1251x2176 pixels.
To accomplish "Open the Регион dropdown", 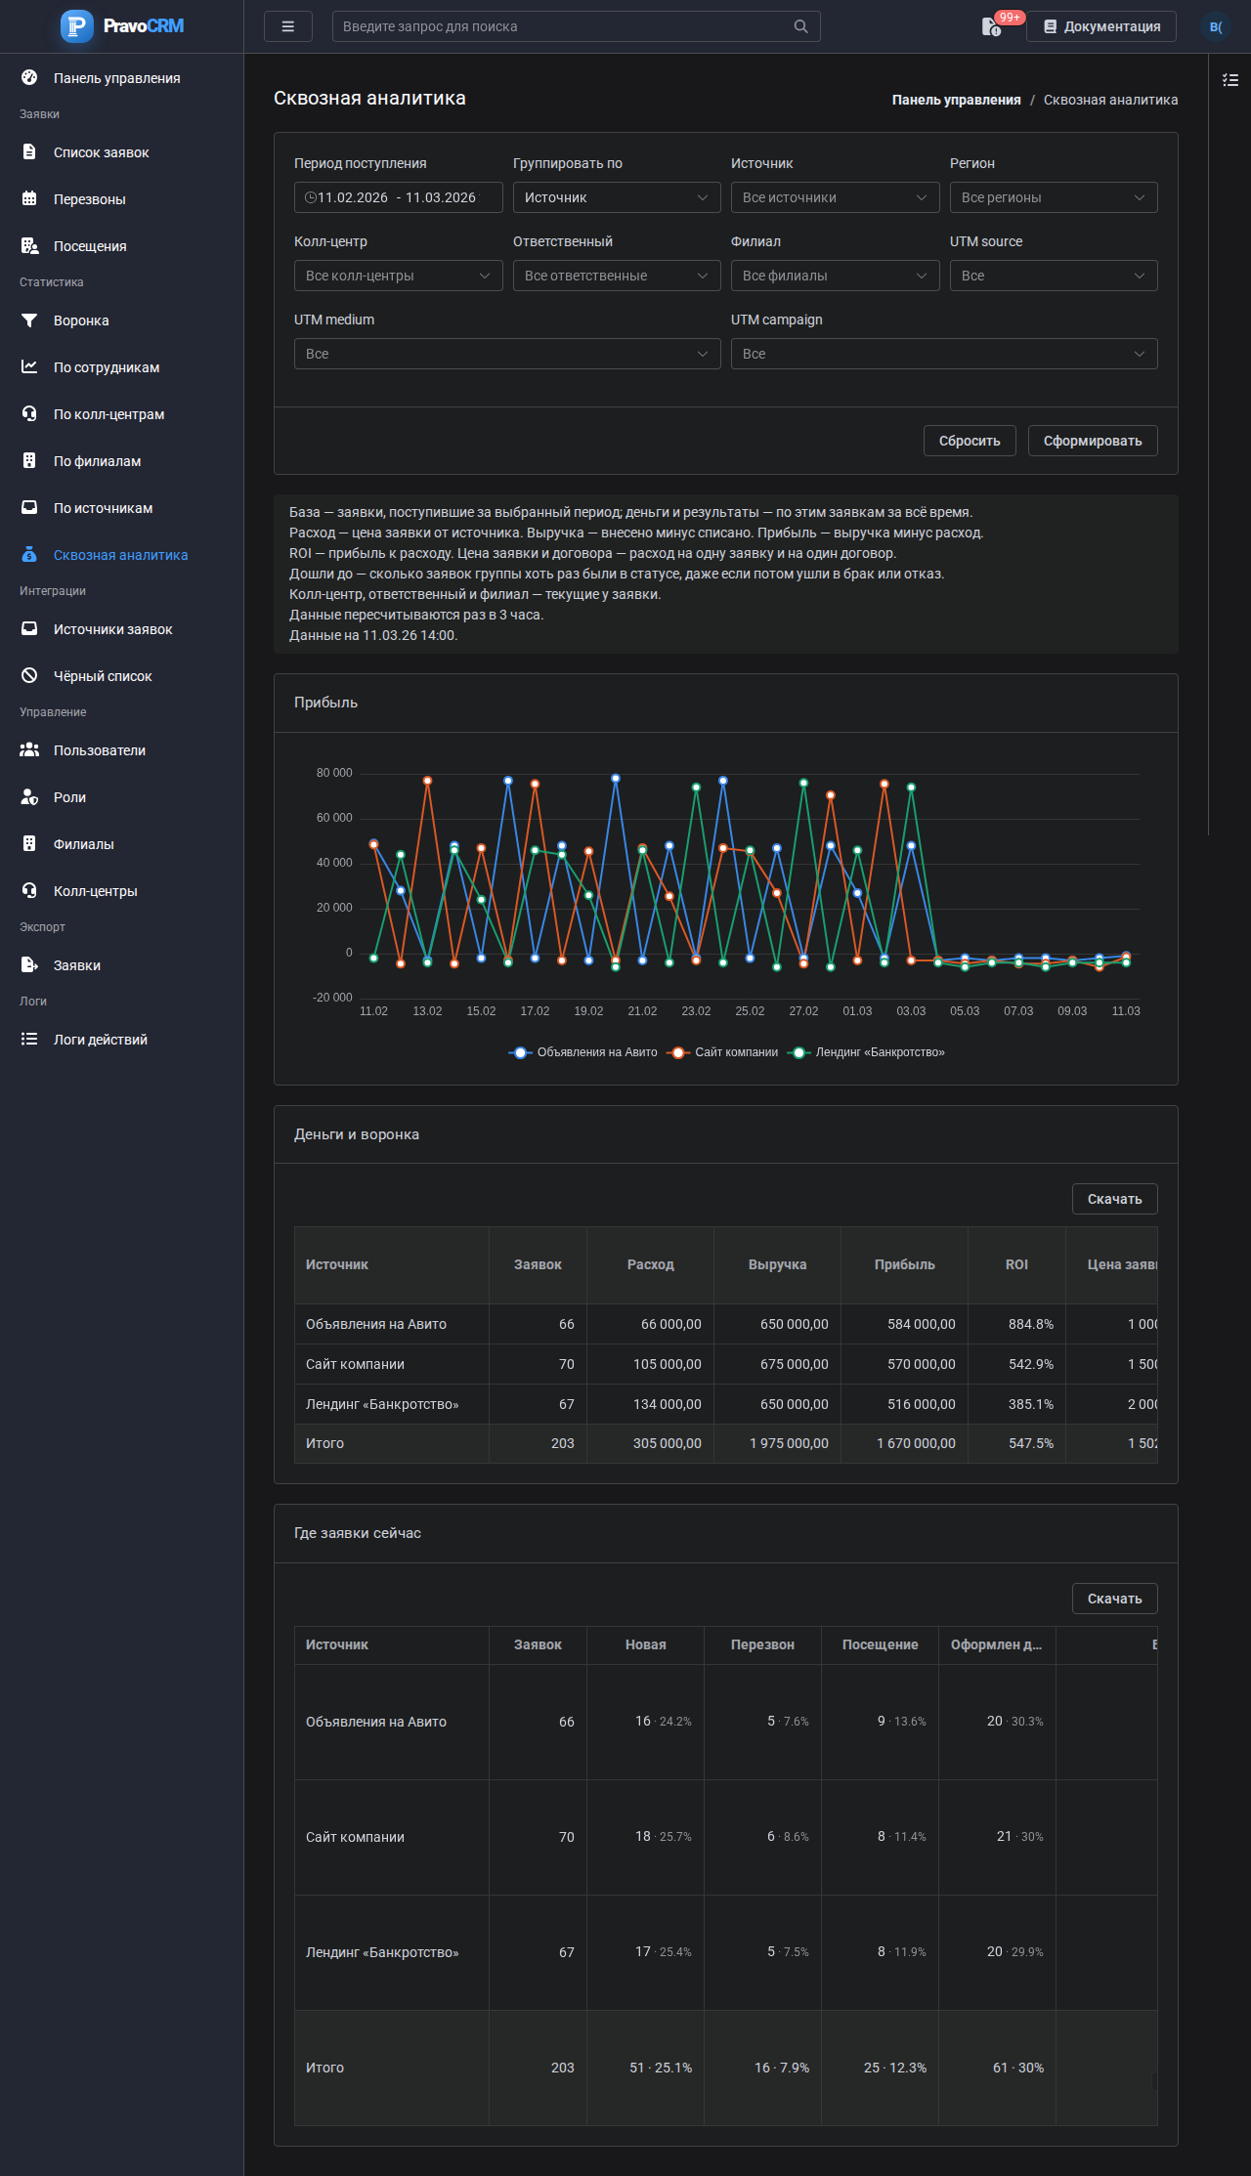I will [x=1054, y=197].
